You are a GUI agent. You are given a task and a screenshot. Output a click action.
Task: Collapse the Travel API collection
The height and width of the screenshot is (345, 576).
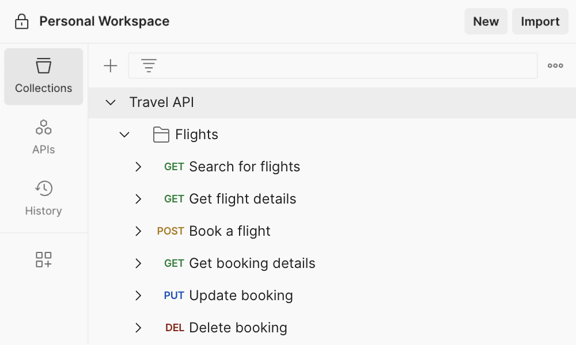tap(111, 102)
